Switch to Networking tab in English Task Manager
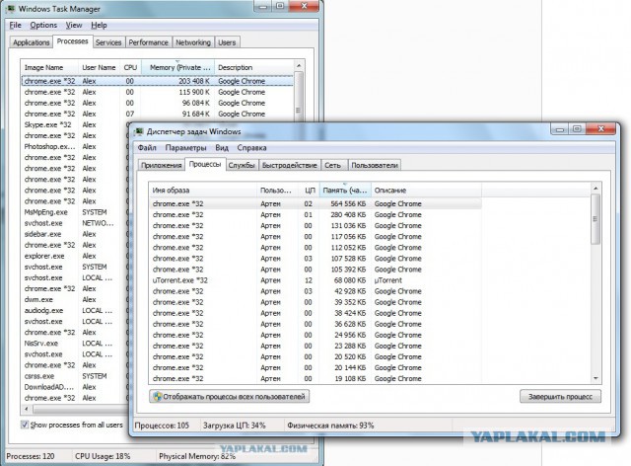The image size is (631, 466). point(193,42)
